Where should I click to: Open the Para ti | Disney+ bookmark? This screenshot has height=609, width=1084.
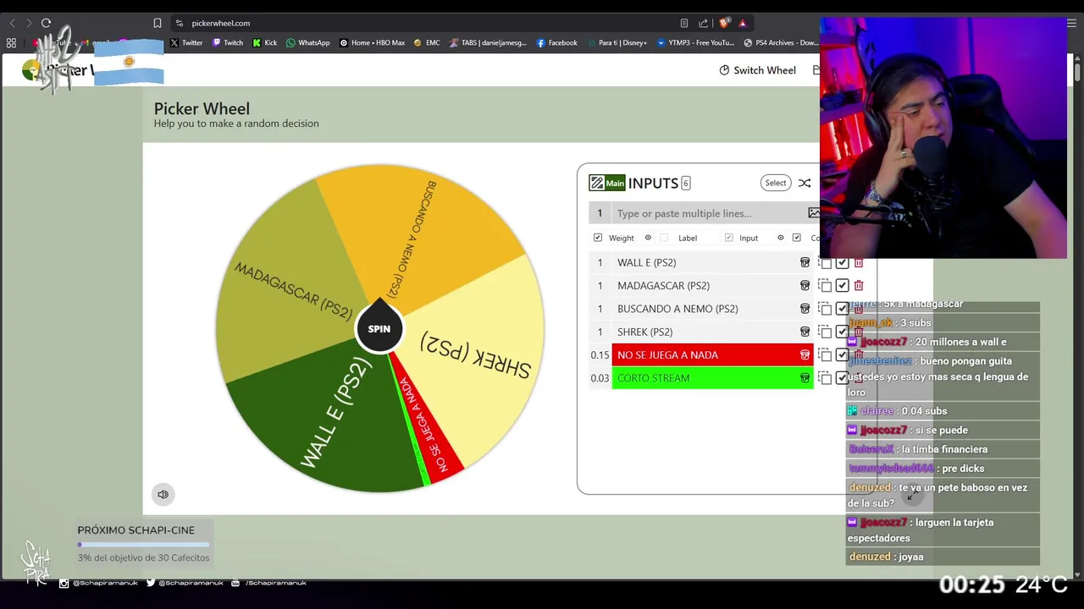tap(617, 42)
